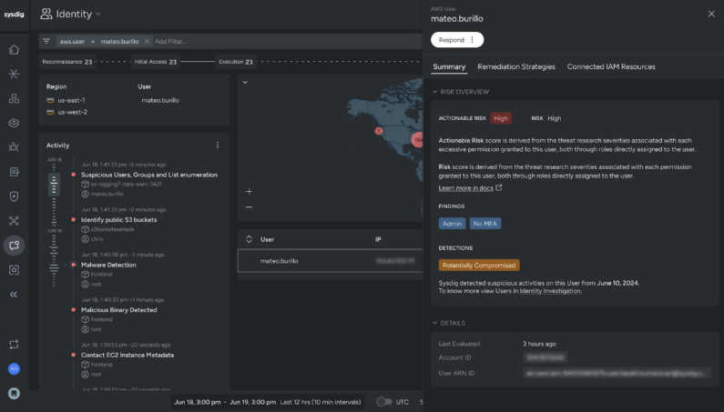The width and height of the screenshot is (724, 412).
Task: Remove the aws.user mateo.burillo filter
Action: (x=147, y=41)
